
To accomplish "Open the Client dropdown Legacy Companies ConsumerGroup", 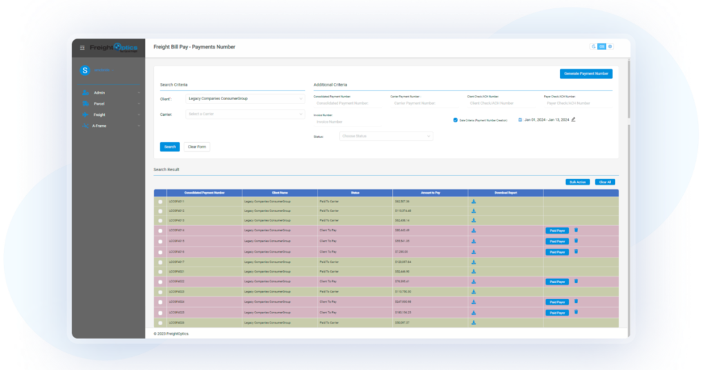I will point(245,99).
